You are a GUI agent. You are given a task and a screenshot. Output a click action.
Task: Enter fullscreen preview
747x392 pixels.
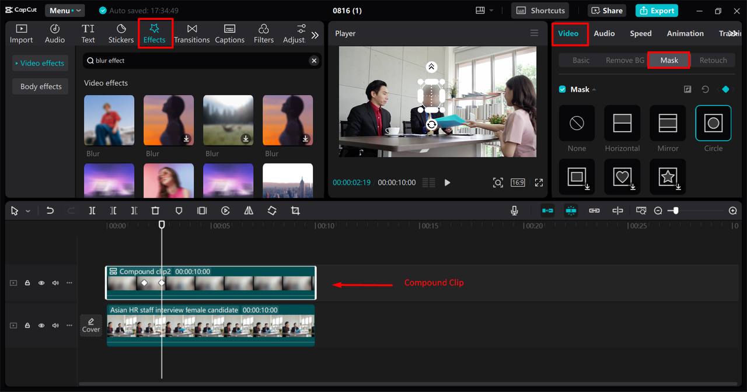(x=539, y=183)
